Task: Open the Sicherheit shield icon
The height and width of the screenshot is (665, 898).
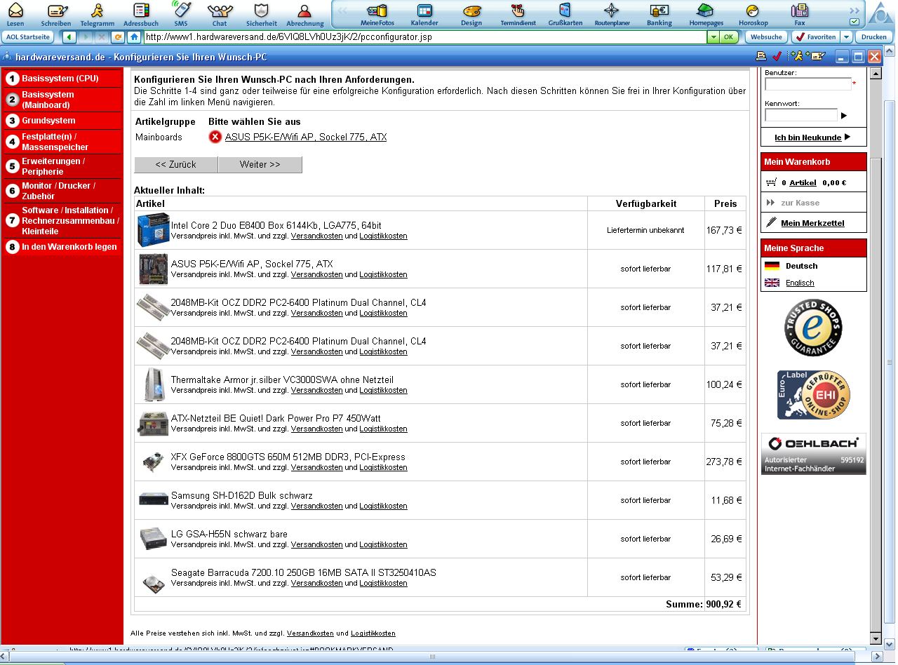Action: [261, 13]
